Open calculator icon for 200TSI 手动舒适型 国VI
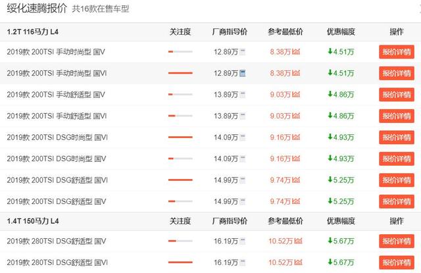Screen dimensions: 421x273 (243, 116)
